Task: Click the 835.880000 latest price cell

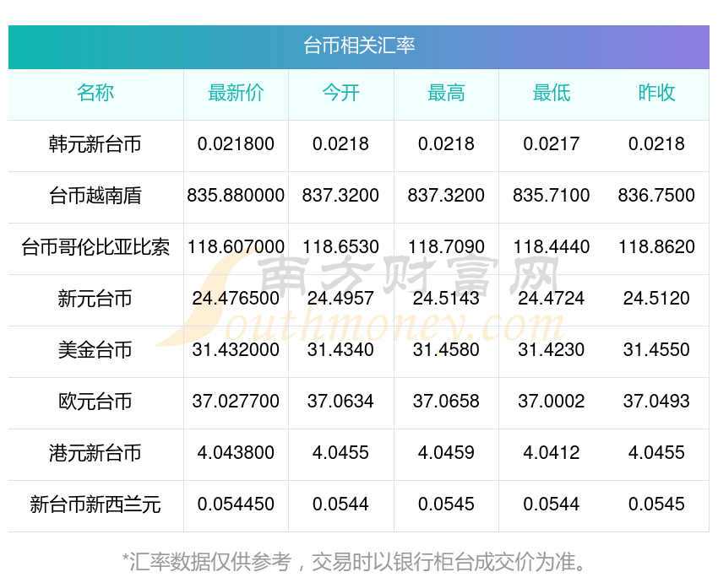Action: (236, 196)
